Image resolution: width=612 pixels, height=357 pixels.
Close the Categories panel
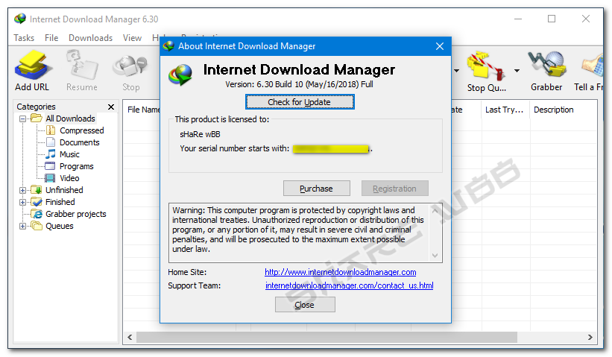pos(111,107)
